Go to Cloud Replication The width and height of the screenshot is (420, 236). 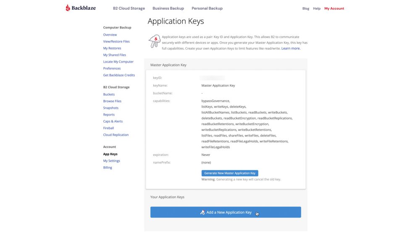click(x=116, y=135)
